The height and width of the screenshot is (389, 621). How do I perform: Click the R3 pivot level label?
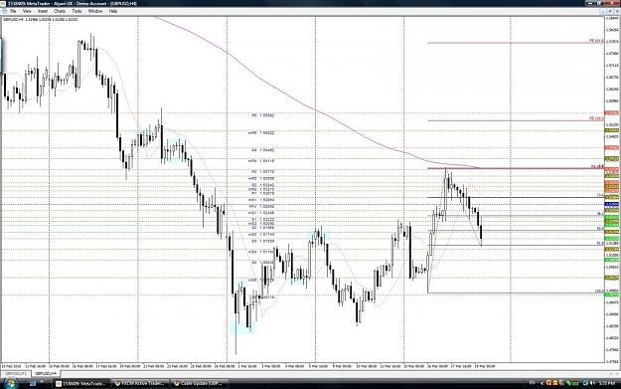(263, 172)
